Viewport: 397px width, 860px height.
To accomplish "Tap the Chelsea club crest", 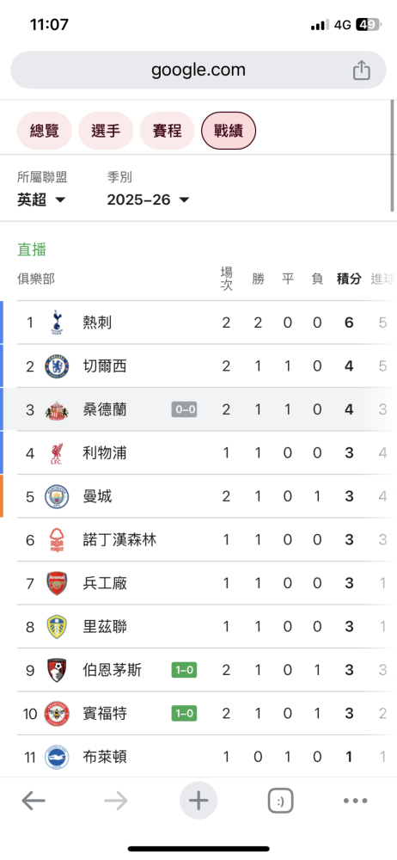I will [57, 365].
